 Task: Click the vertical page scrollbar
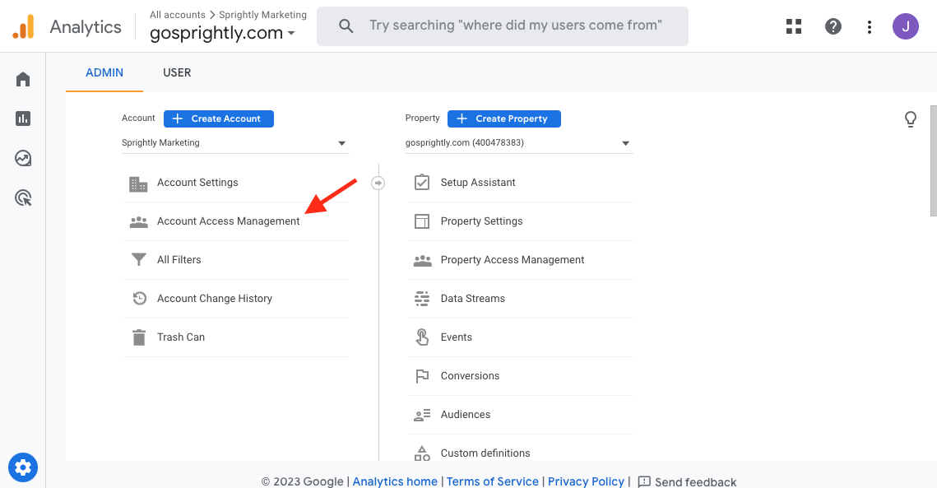click(934, 160)
